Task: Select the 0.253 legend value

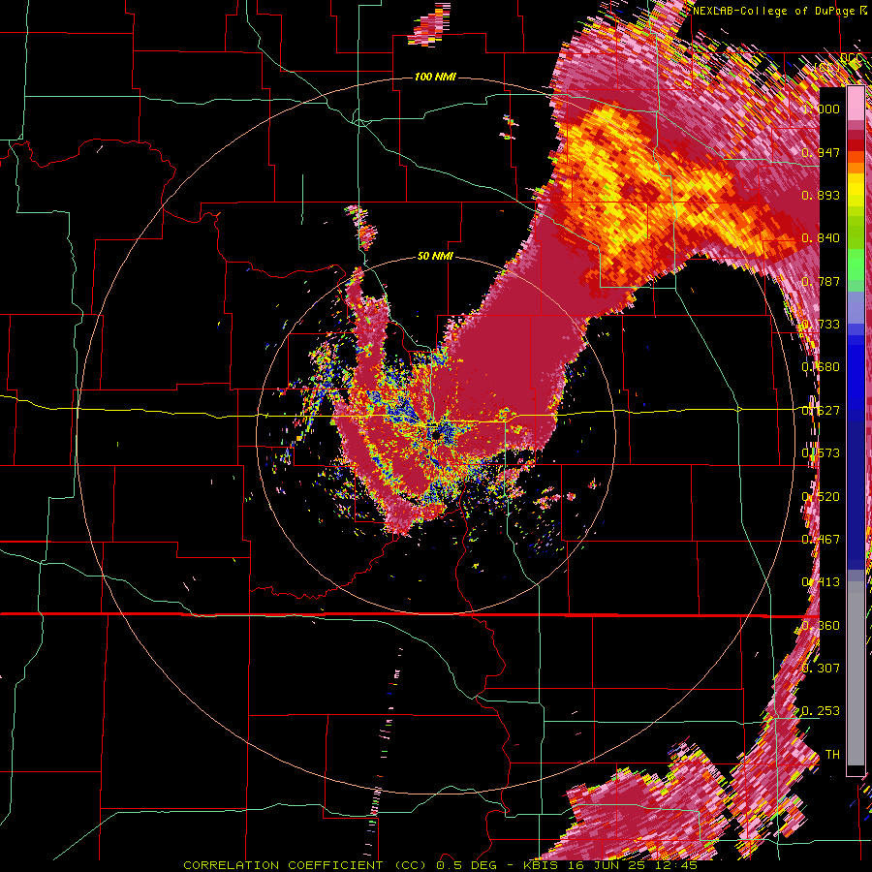Action: point(821,711)
